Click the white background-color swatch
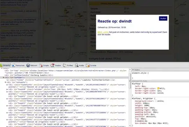 [x=156, y=101]
